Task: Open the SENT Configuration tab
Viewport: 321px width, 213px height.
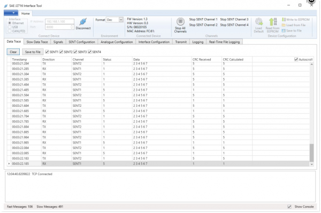Action: 82,42
